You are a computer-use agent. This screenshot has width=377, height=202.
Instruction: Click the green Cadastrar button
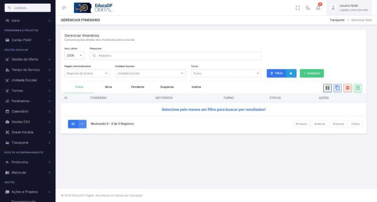pyautogui.click(x=312, y=73)
